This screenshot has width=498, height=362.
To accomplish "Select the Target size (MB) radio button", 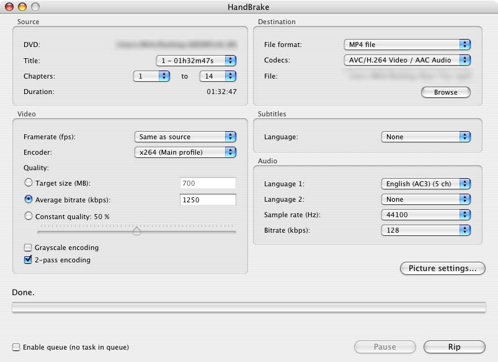I will point(29,183).
